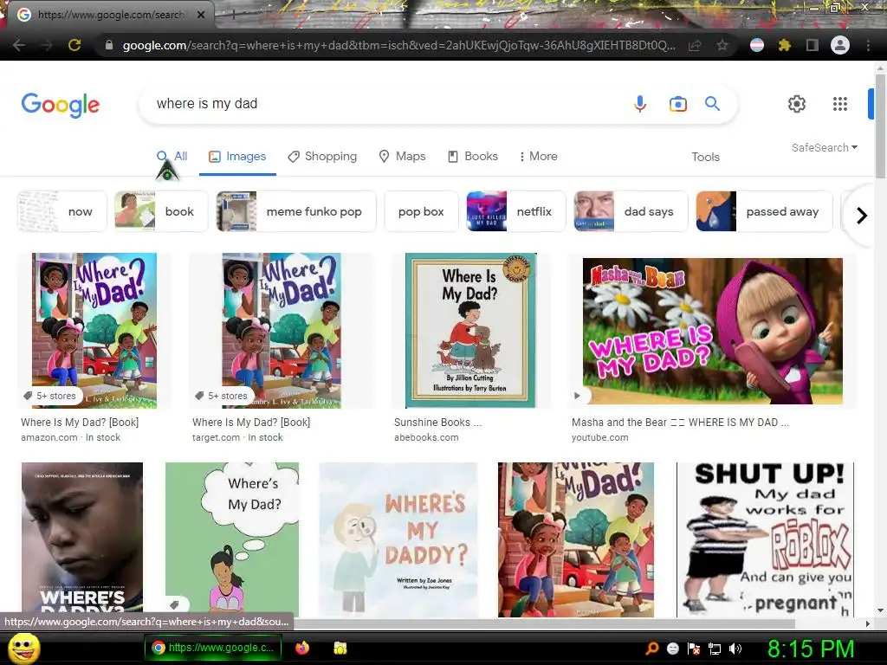
Task: Open the Tools filter options
Action: tap(705, 158)
